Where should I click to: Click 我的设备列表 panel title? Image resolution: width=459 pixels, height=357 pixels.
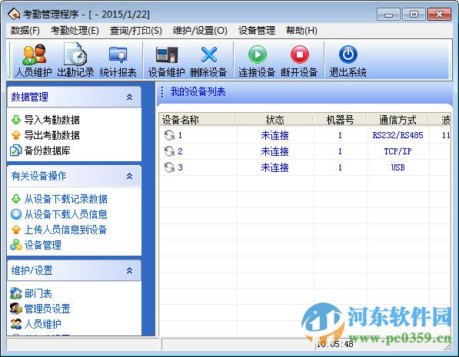click(198, 92)
